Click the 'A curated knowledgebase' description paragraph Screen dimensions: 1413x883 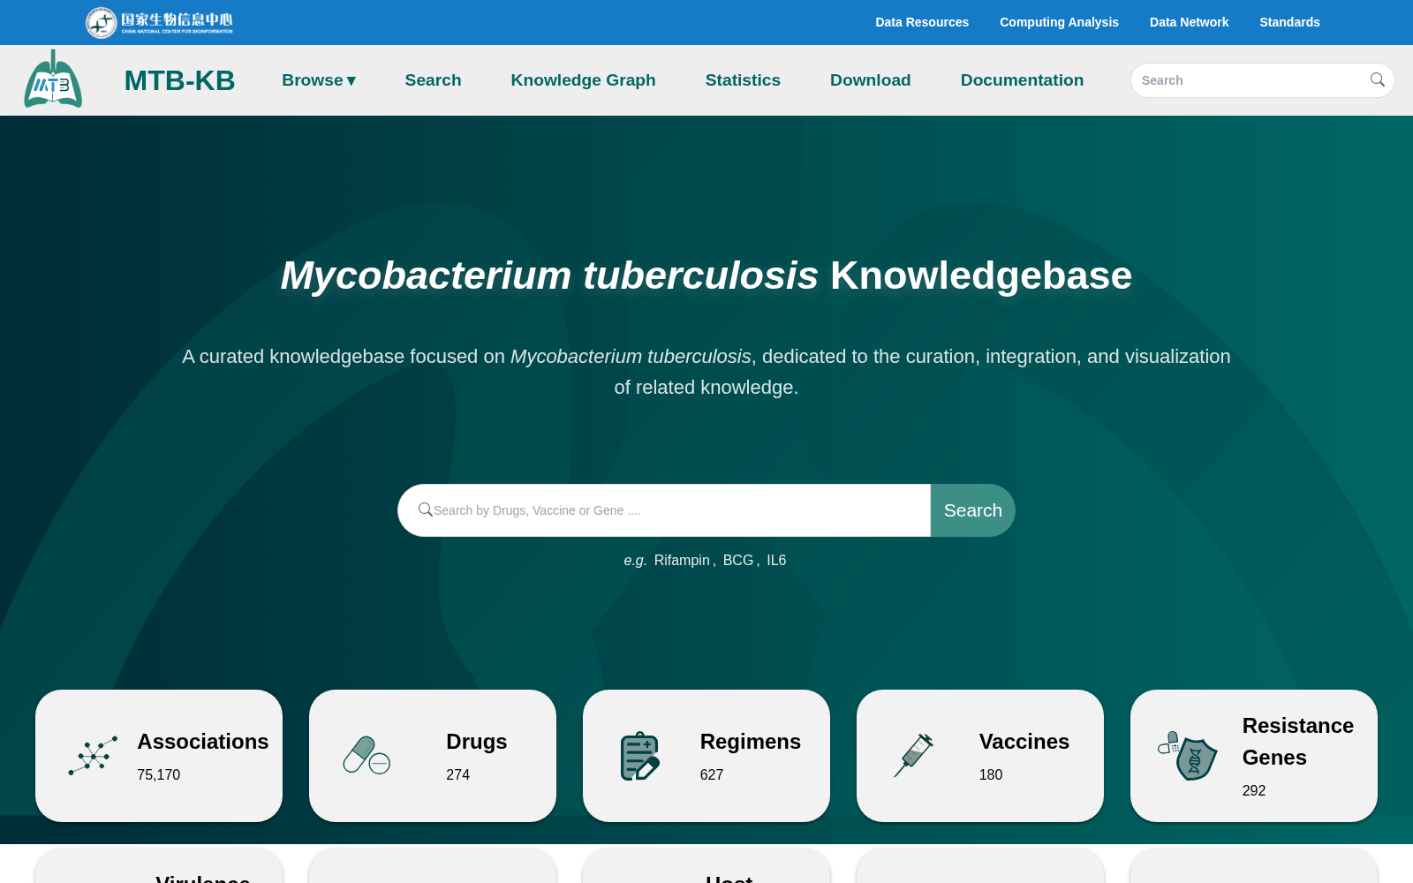706,372
